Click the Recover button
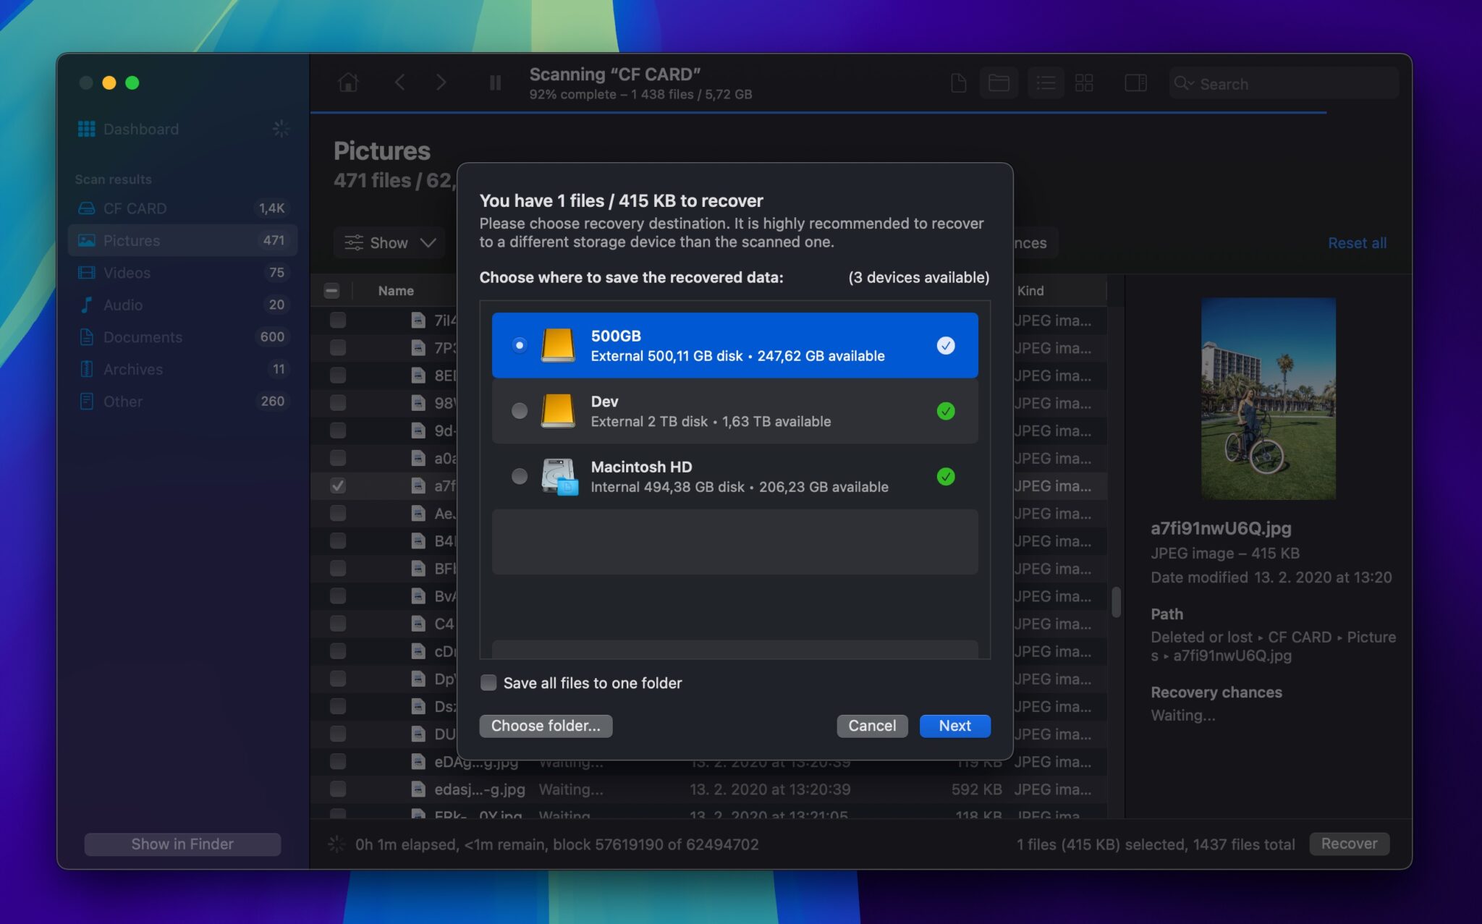Viewport: 1482px width, 924px height. pos(1349,844)
